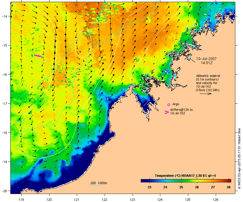Click the '10-Jul-2007' date text

pyautogui.click(x=206, y=59)
